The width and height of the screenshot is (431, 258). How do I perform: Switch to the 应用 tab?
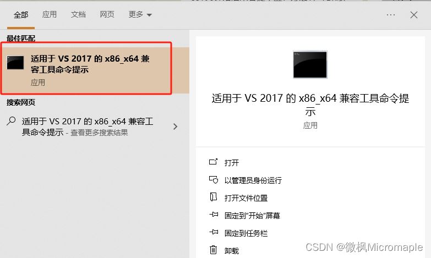pos(50,14)
